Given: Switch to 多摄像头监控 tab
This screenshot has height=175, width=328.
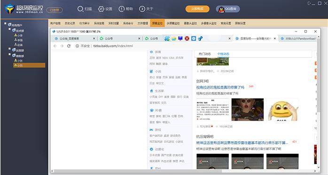Looking at the screenshot, I should point(209,23).
